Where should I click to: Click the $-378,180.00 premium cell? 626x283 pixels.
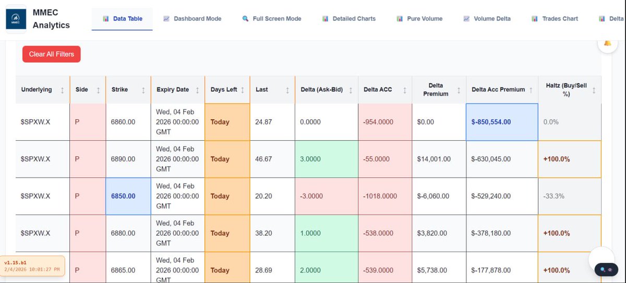tap(502, 233)
